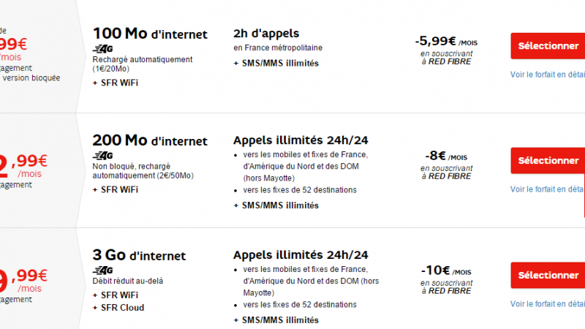Click '+ SMS/MMS illimités' in the 3 Go plan
This screenshot has width=585, height=329.
pos(276,320)
